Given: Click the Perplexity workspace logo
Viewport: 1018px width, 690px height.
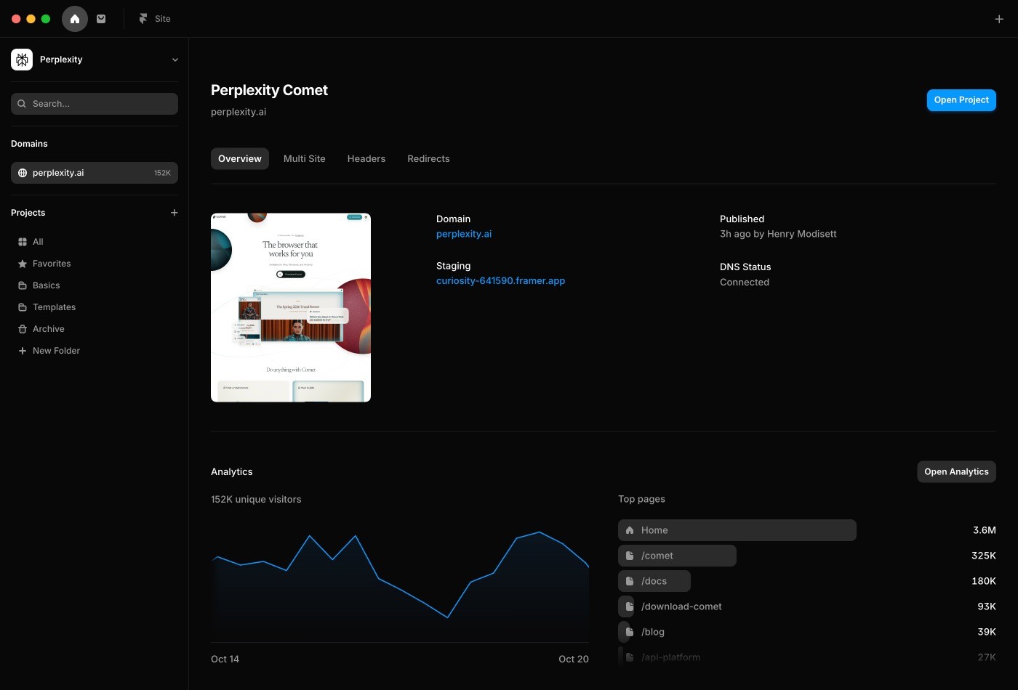Looking at the screenshot, I should pyautogui.click(x=21, y=60).
